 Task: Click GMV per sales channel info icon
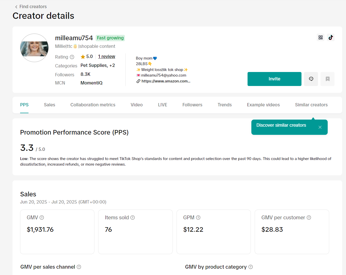79,267
